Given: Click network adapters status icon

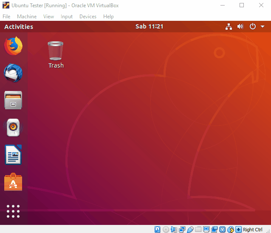Looking at the screenshot, I should (182, 230).
